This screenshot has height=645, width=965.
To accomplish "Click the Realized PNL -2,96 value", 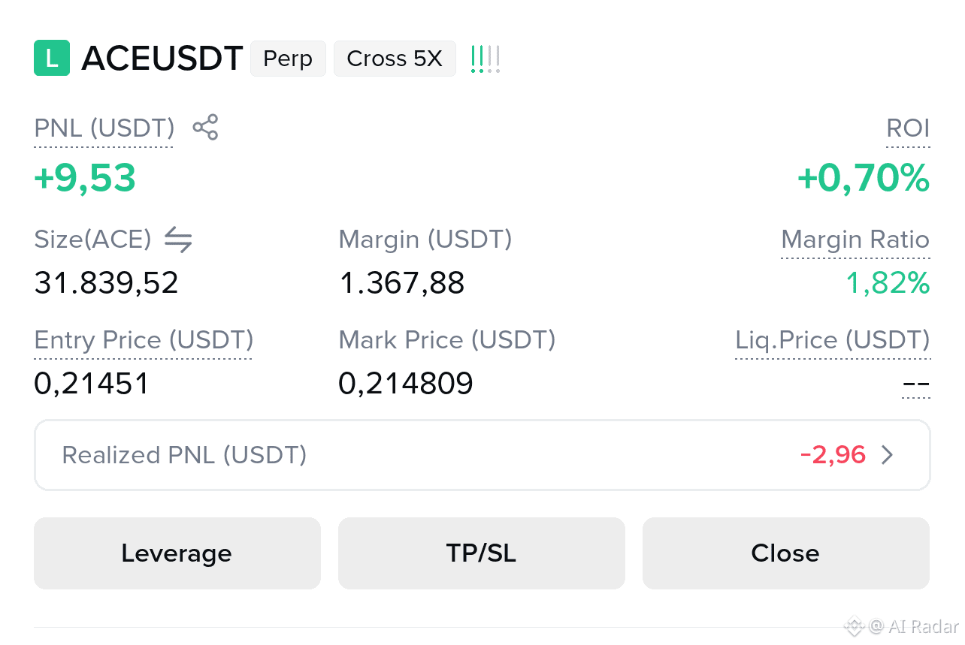I will 833,455.
